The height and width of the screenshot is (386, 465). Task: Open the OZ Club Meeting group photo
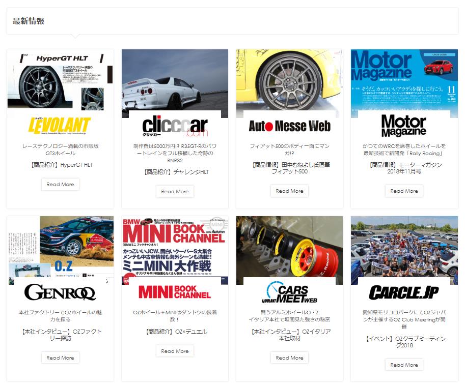tap(404, 247)
